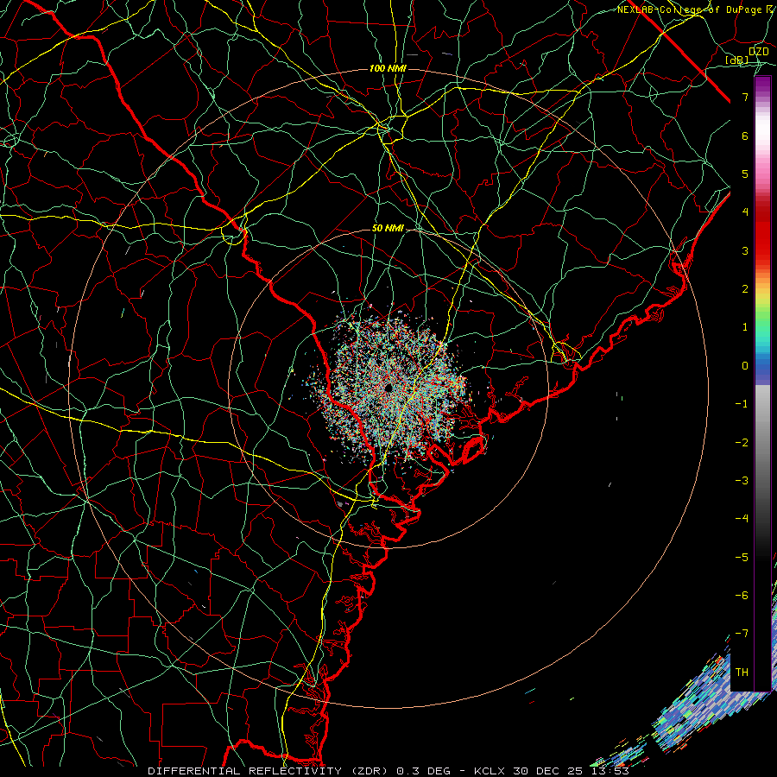Click the "5" tick on the color scale

tap(745, 174)
